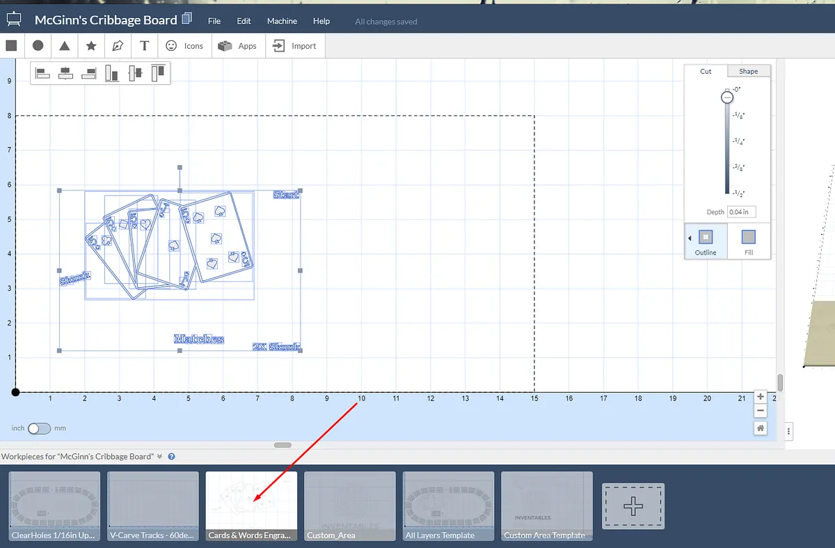Switch to the Shape tab
Screen dimensions: 835x548
[x=749, y=71]
